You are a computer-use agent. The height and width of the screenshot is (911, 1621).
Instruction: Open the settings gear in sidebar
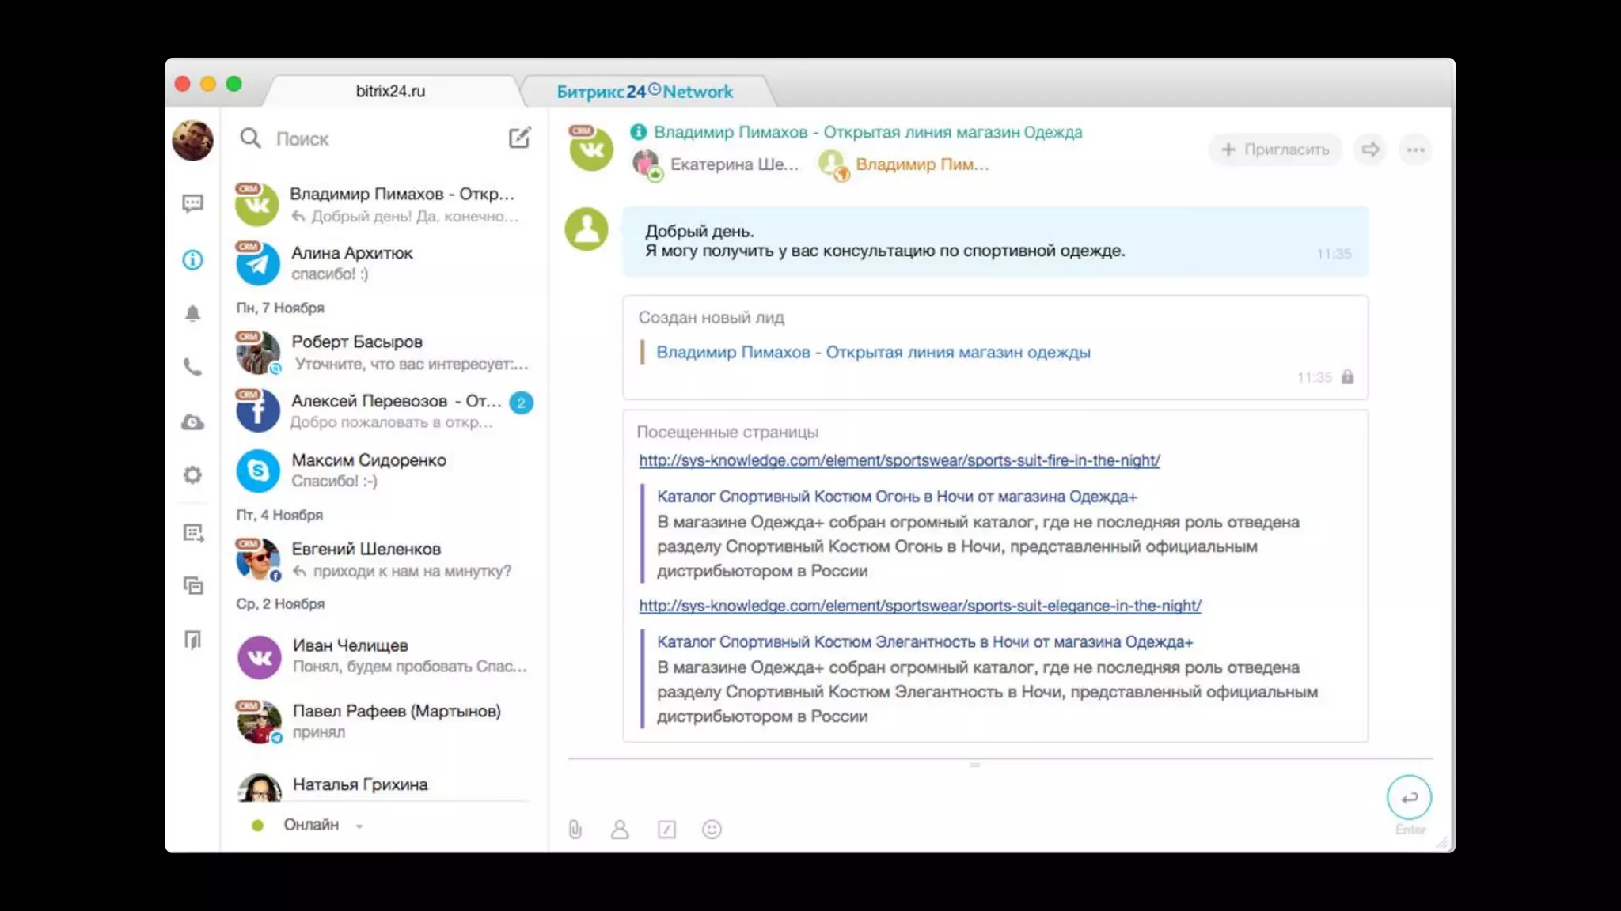click(192, 474)
